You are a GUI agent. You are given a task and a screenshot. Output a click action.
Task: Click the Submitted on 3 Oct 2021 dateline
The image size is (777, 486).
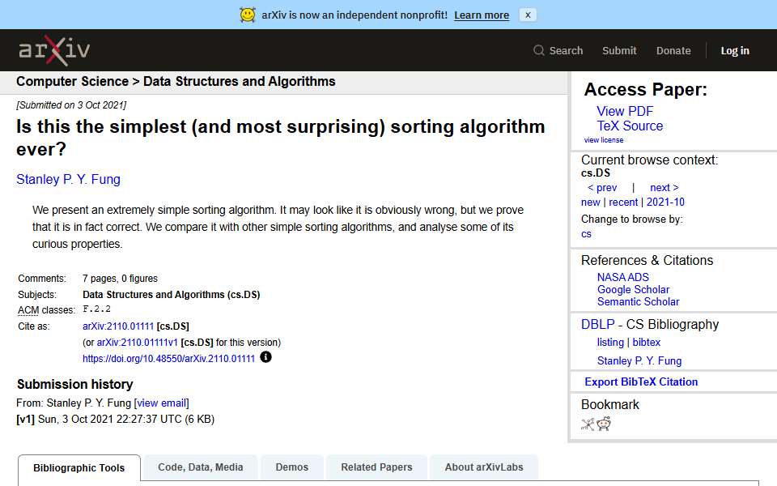pos(71,105)
